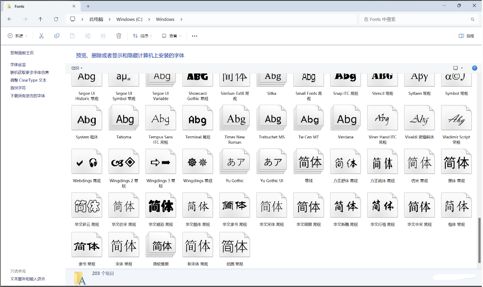
Task: Select the Showcard Gothic font icon
Action: tap(198, 80)
